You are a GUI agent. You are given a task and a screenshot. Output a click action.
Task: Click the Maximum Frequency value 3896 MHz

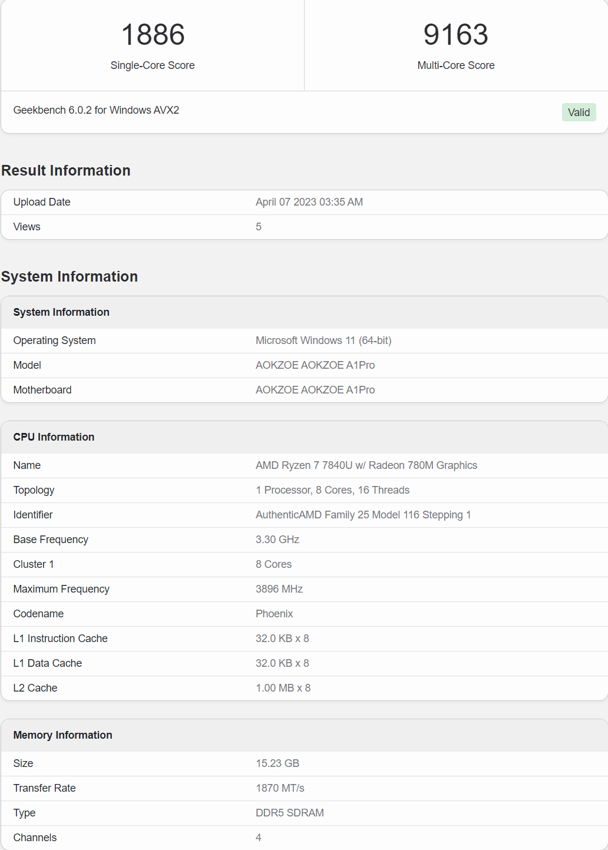279,589
